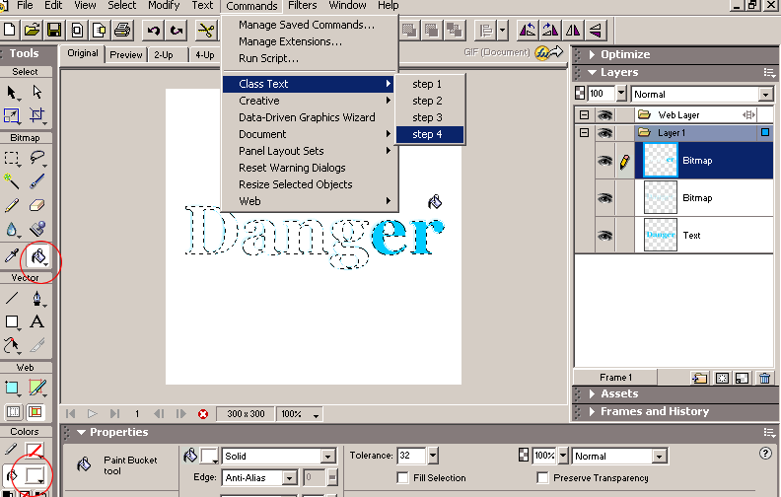
Task: Switch to the Preview tab
Action: pyautogui.click(x=126, y=55)
